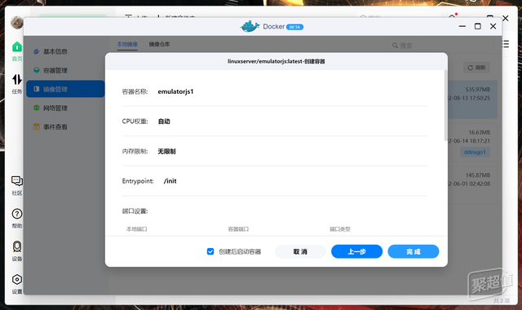Click the 上一步 previous step button

click(x=357, y=251)
